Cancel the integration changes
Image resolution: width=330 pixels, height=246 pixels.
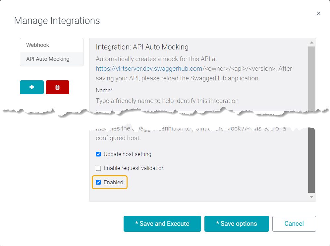294,224
